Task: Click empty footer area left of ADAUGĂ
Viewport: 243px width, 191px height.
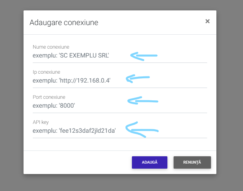Action: [77, 162]
